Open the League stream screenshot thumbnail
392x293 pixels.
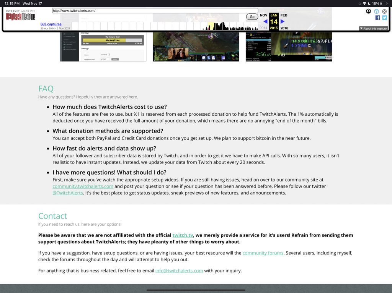(x=196, y=47)
